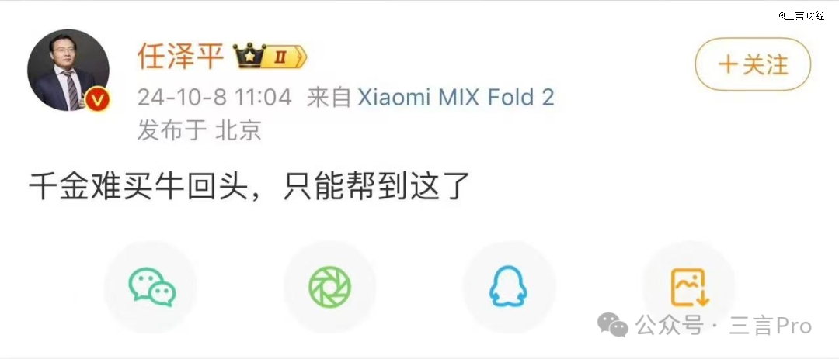Tap the WeChat logo beside 公众号

tap(613, 326)
